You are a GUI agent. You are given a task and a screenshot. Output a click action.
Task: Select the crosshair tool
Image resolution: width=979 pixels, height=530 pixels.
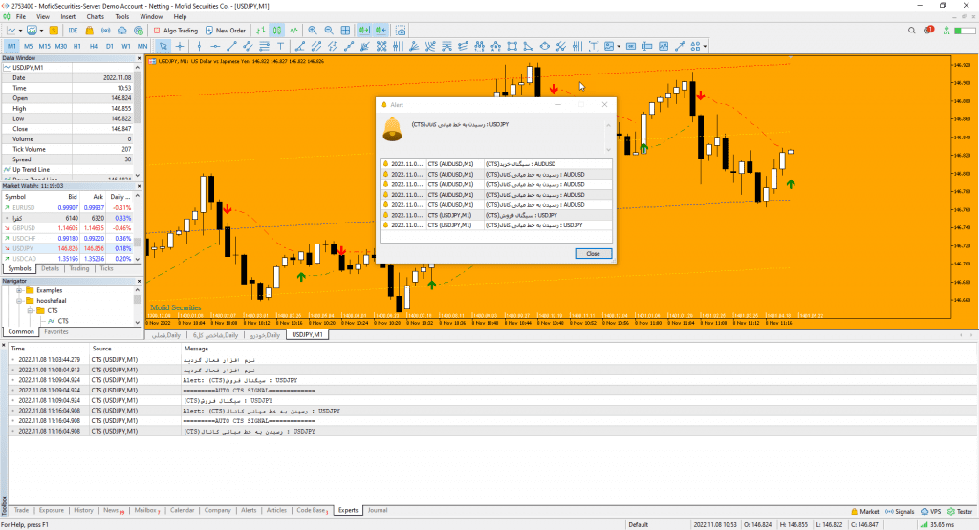click(180, 46)
